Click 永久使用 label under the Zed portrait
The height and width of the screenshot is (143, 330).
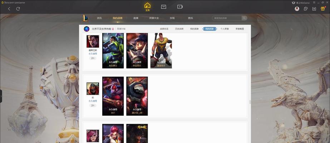93,101
